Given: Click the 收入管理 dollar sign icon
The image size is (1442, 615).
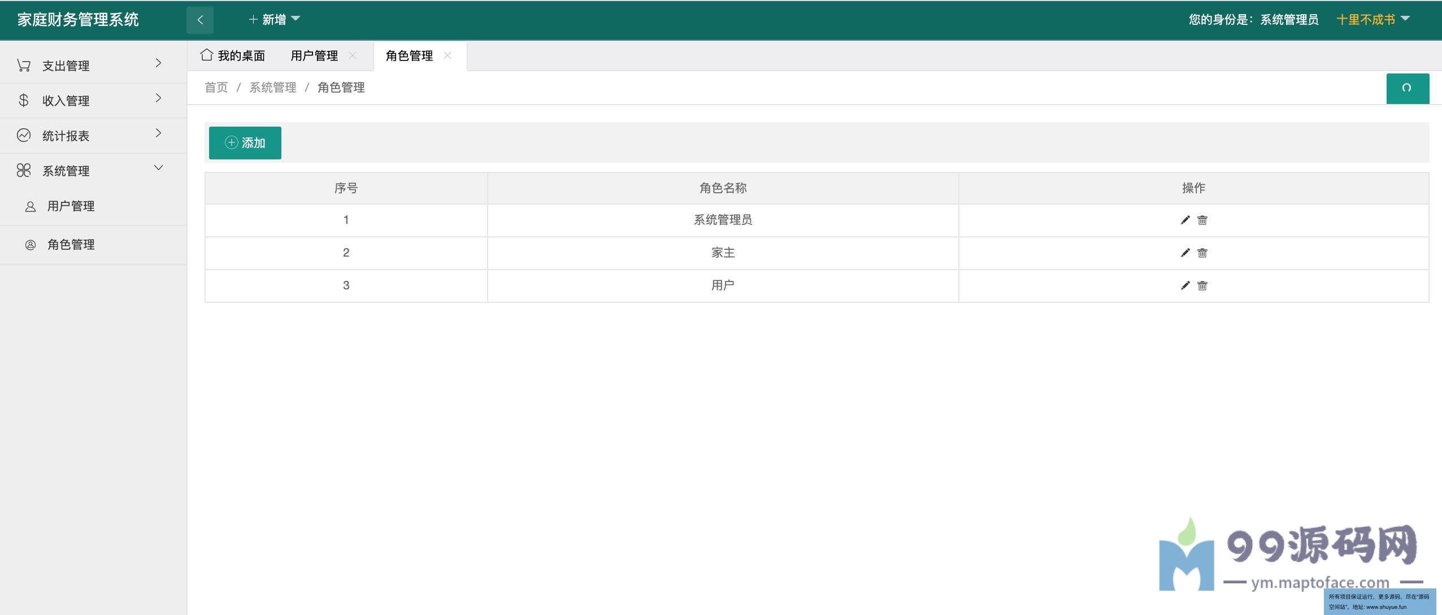Looking at the screenshot, I should (24, 99).
